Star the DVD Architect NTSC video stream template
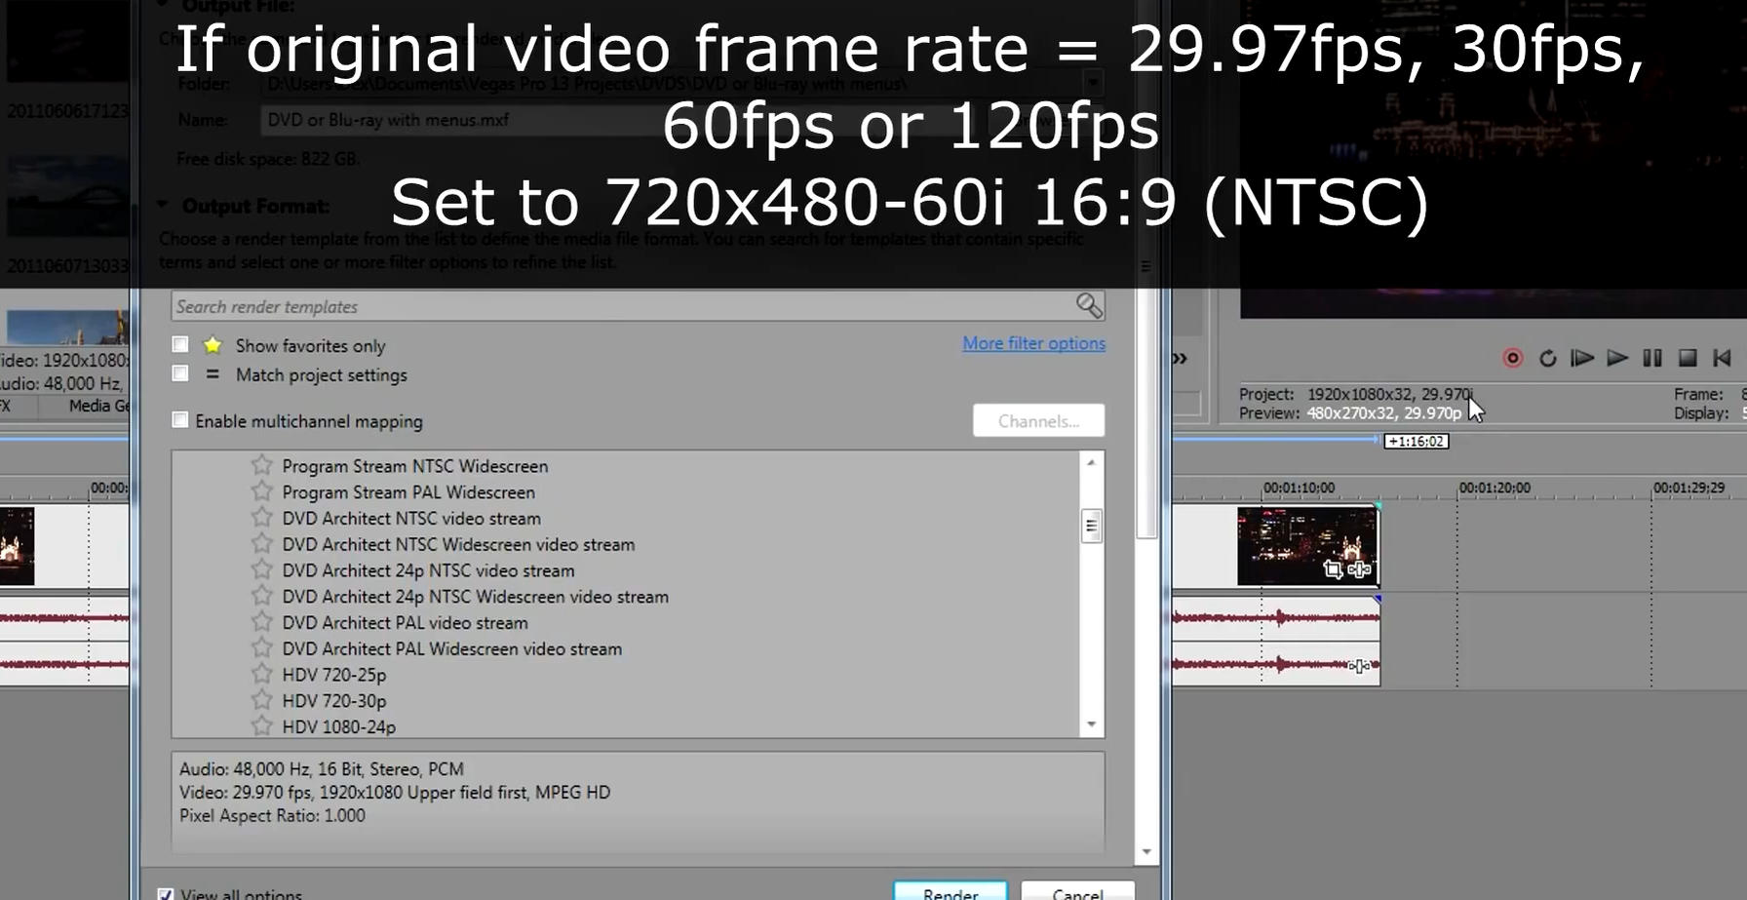This screenshot has width=1747, height=900. [261, 518]
